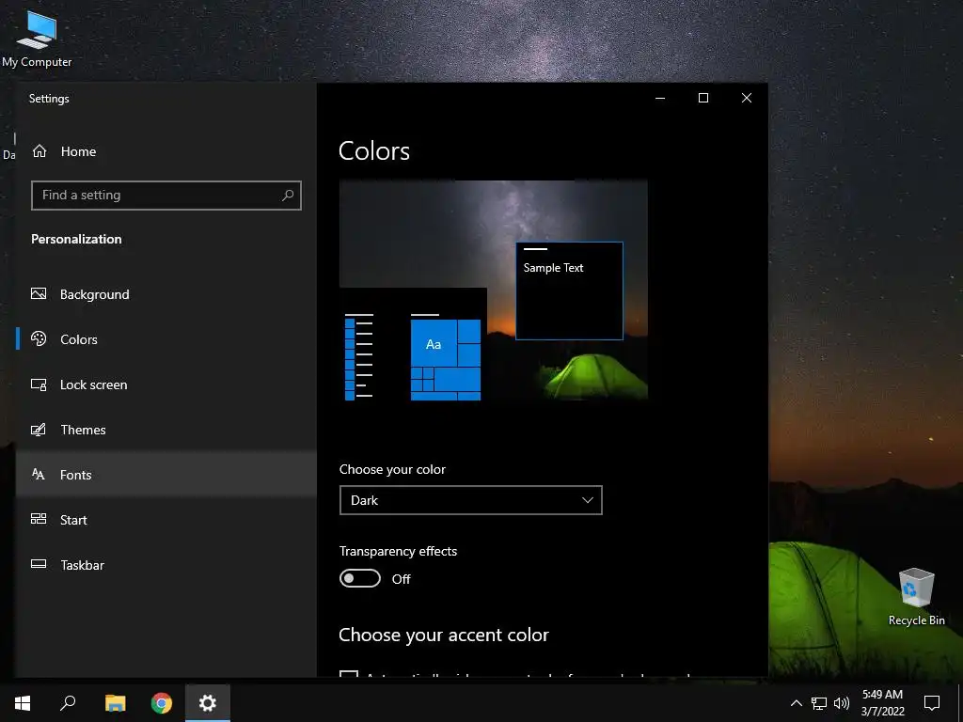Click the Settings gear taskbar icon
Screen dimensions: 963x722
point(208,703)
